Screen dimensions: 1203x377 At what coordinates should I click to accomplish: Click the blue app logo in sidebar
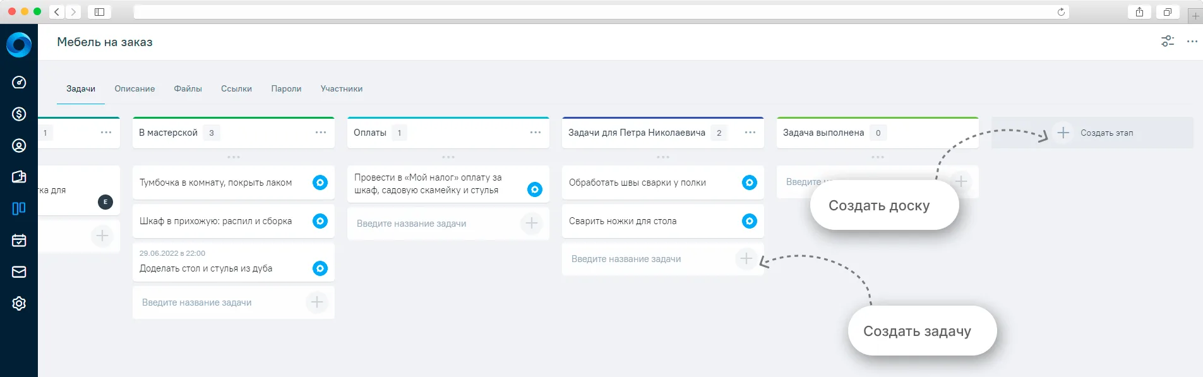(19, 45)
